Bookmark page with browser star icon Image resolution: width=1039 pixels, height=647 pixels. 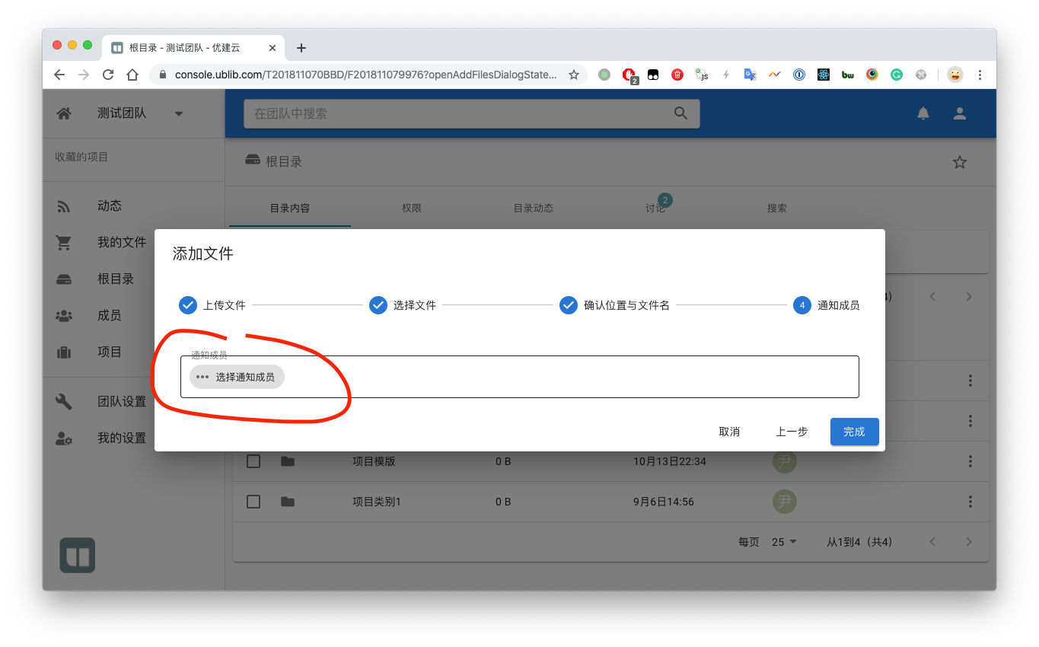pos(574,75)
